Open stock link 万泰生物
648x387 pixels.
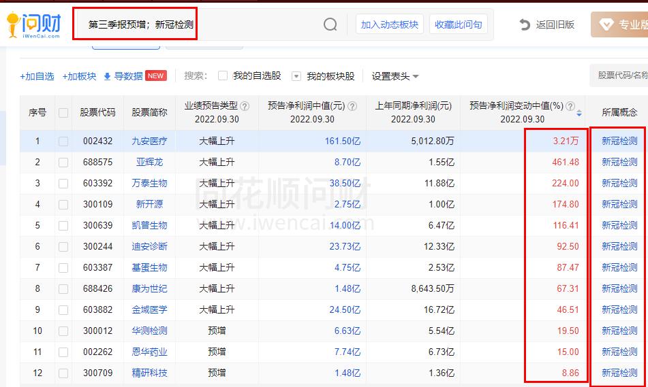[x=149, y=183]
